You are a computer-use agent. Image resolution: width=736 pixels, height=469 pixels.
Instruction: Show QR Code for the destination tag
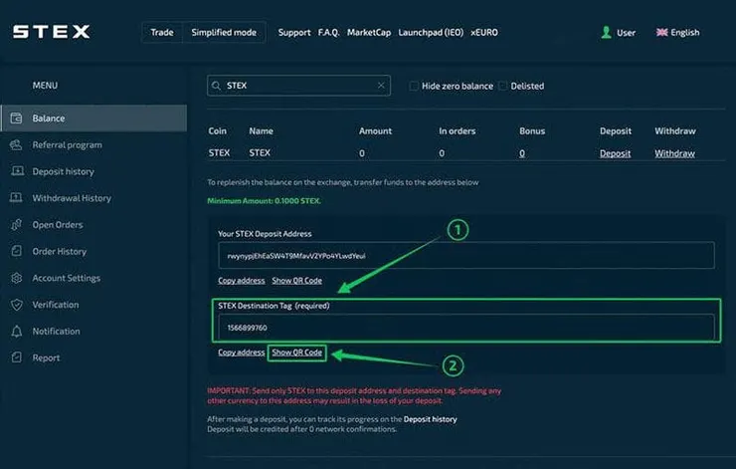pyautogui.click(x=297, y=352)
